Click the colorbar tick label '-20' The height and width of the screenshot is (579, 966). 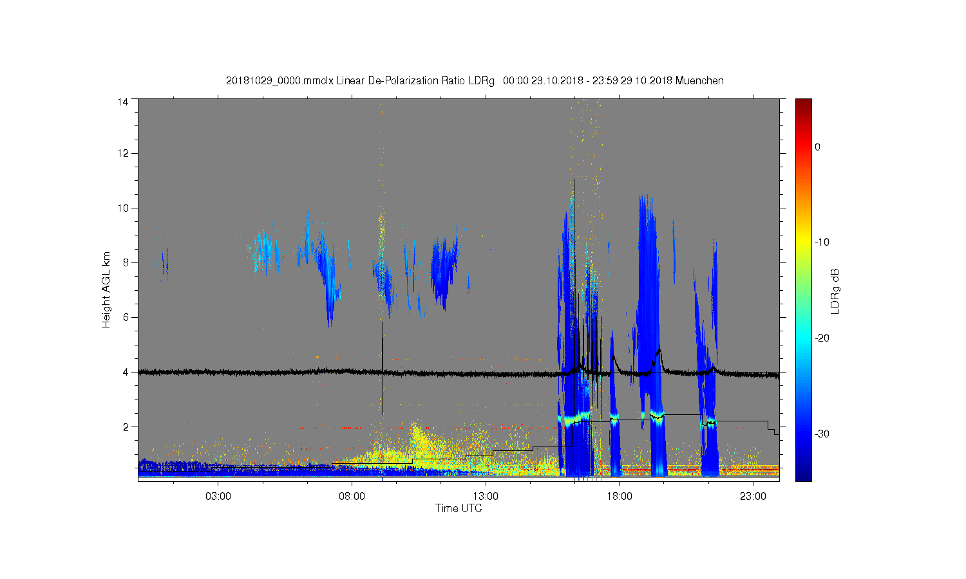822,338
